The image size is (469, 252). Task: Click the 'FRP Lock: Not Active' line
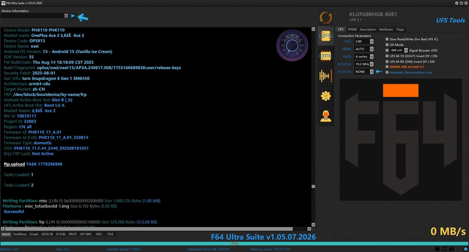click(29, 154)
